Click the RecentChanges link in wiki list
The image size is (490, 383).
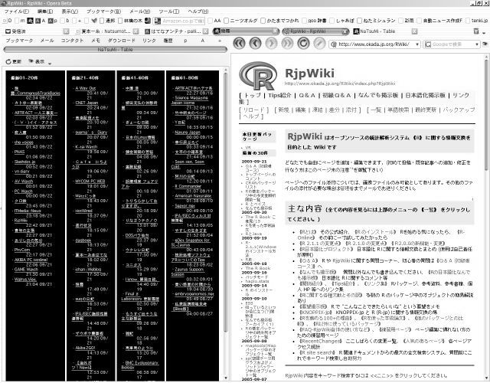click(321, 341)
